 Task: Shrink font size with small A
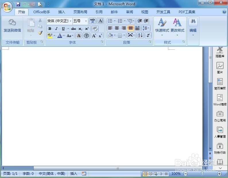[x=101, y=36]
